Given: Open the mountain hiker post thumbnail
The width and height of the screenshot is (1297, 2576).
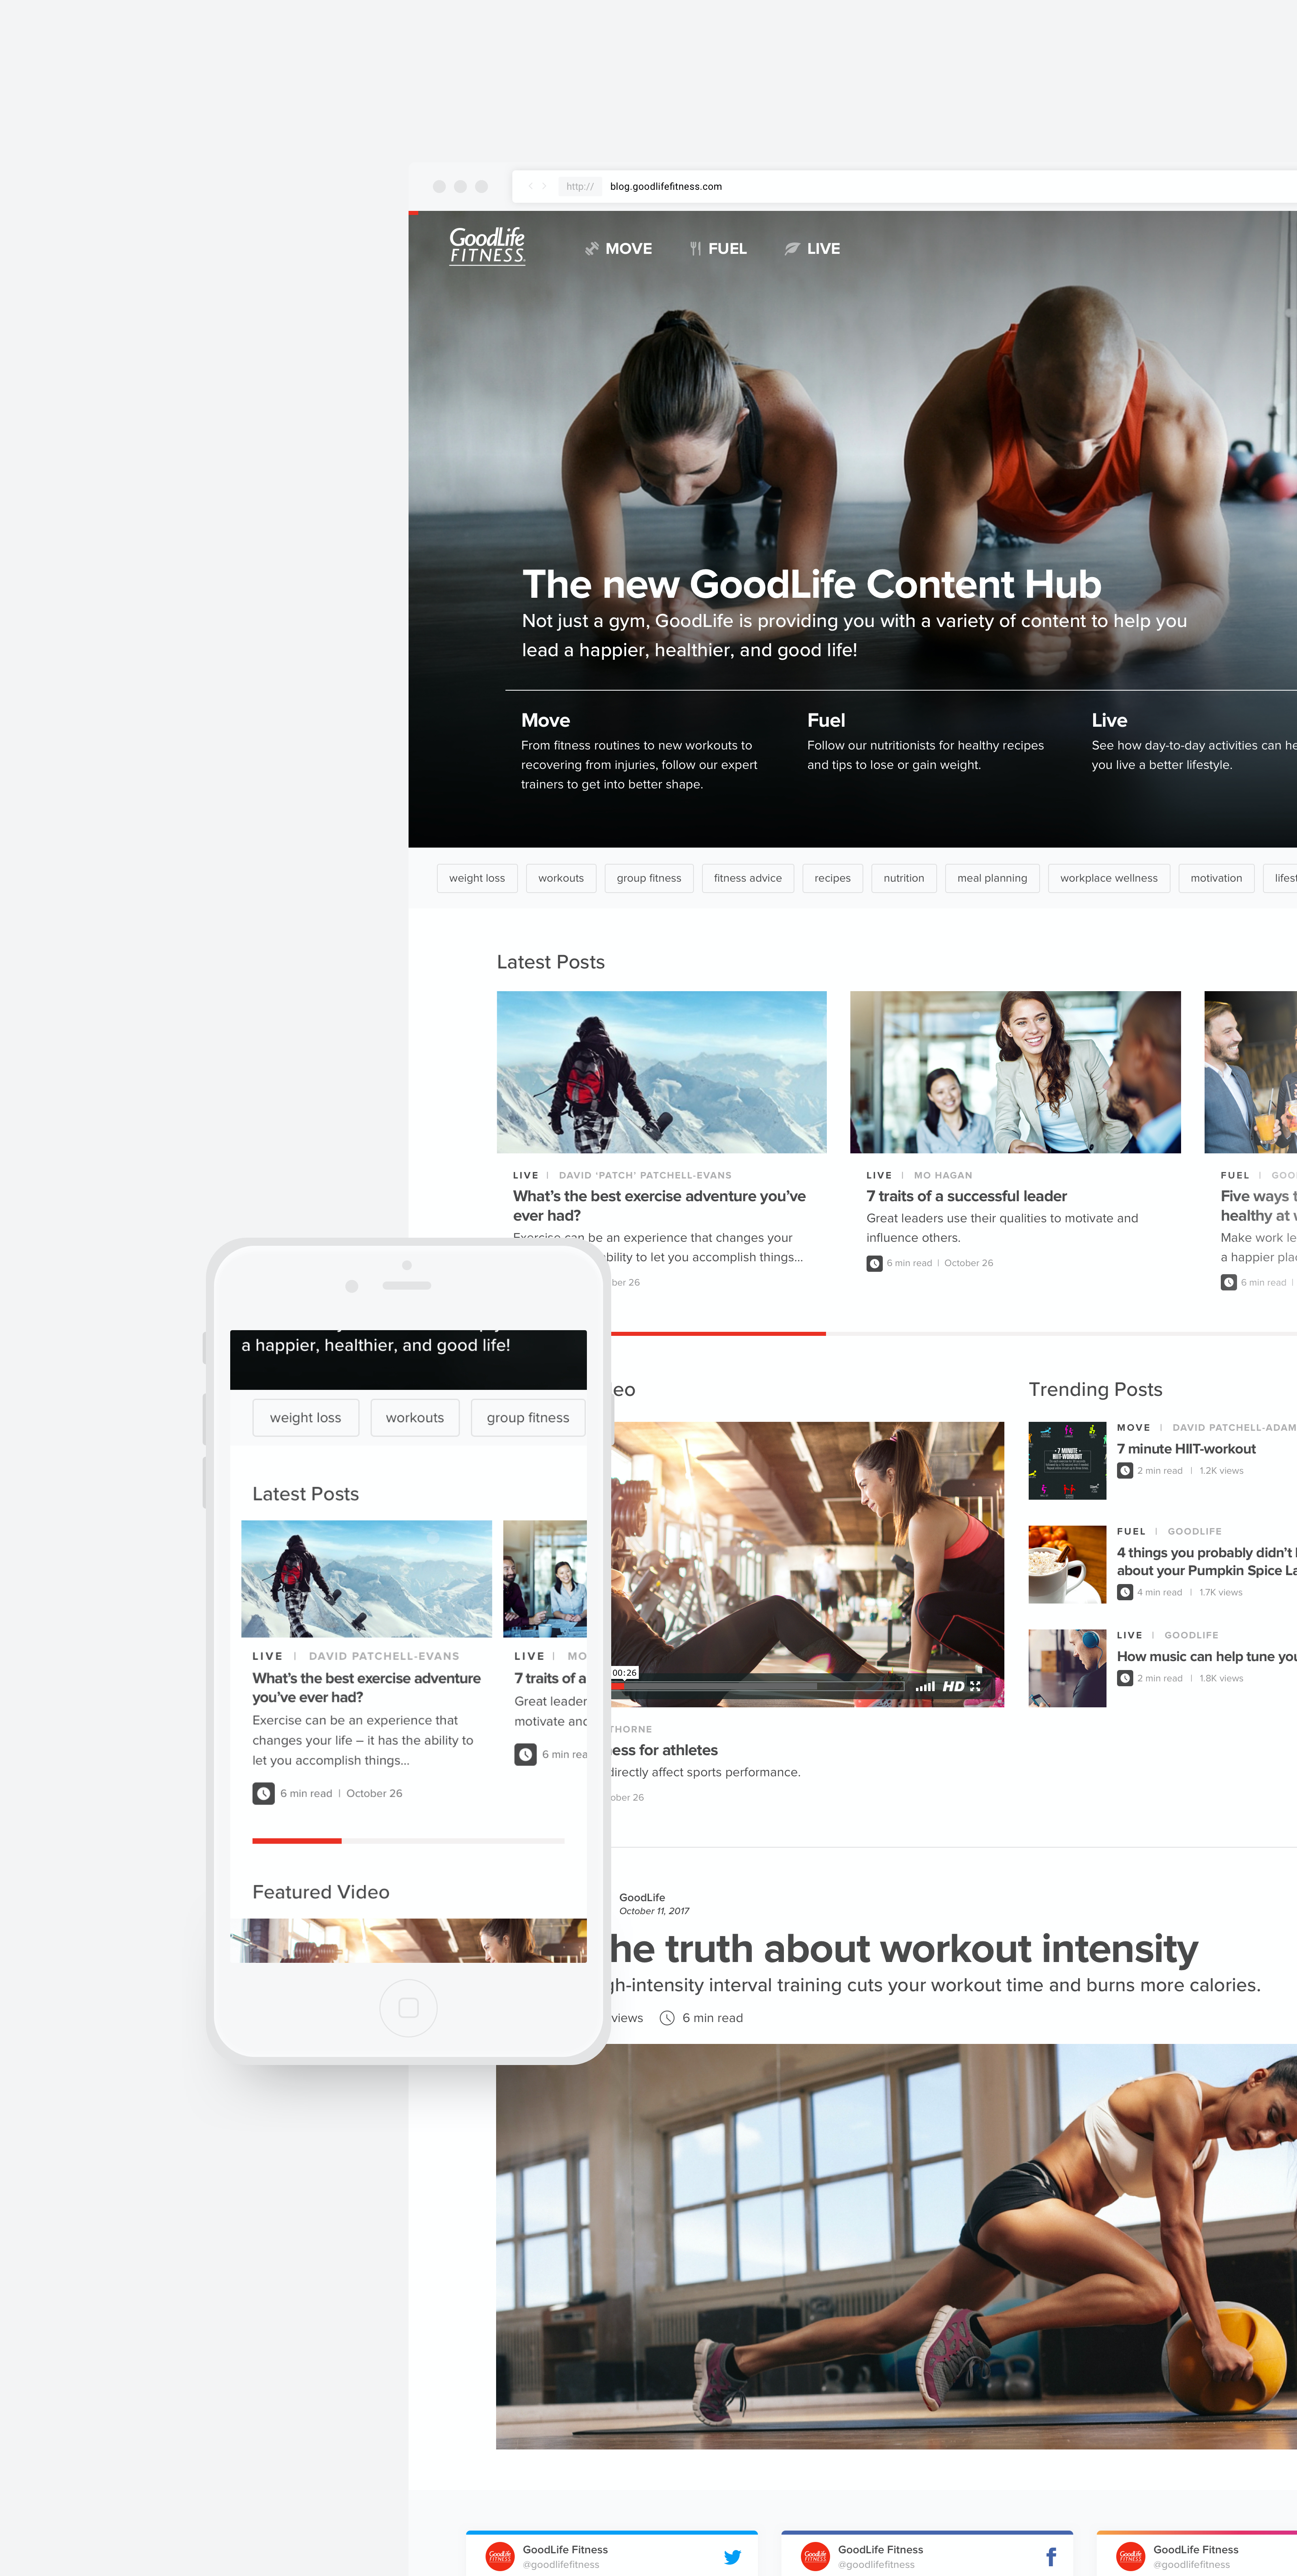Looking at the screenshot, I should click(x=661, y=1072).
